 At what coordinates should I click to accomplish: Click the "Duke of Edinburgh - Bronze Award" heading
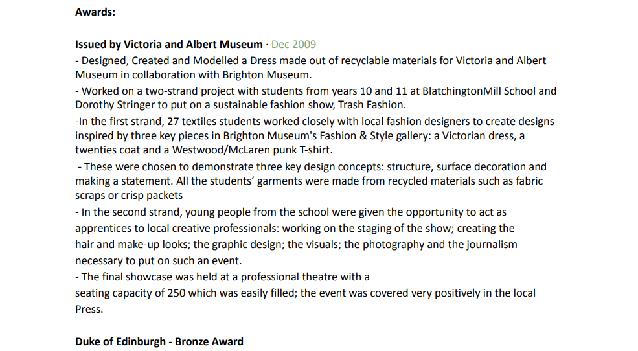click(x=159, y=341)
